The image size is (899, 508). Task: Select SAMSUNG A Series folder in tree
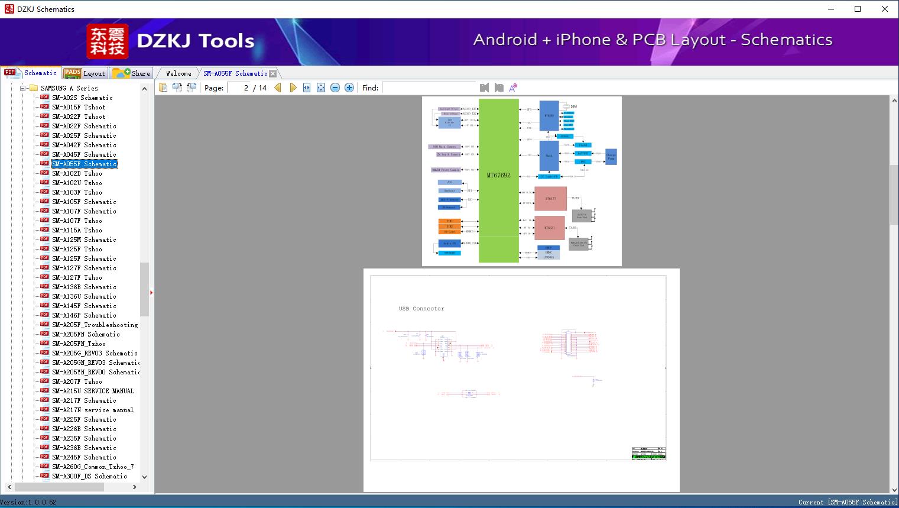69,88
